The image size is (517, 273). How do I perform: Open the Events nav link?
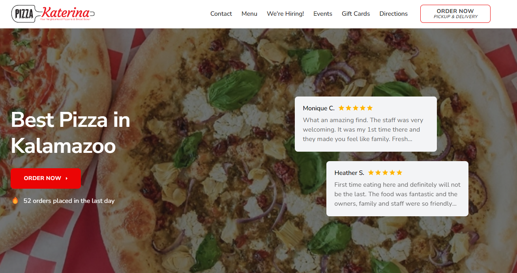click(323, 14)
